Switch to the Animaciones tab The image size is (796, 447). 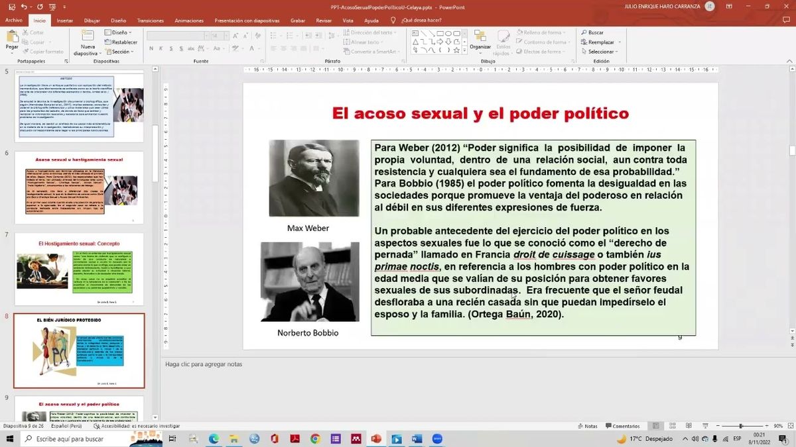(189, 20)
